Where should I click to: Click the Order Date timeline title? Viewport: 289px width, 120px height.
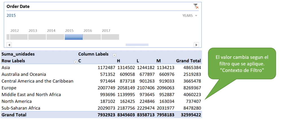click(18, 6)
